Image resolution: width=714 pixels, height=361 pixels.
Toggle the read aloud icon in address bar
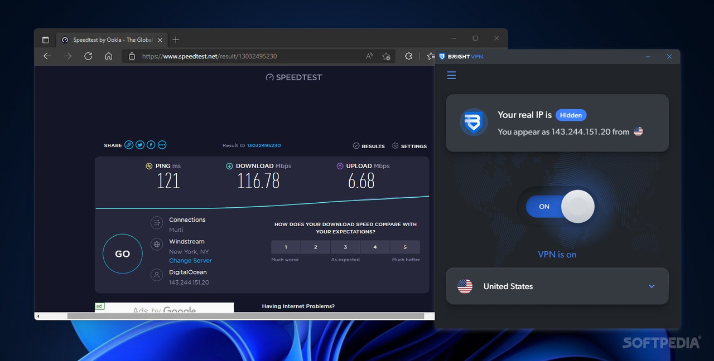369,56
